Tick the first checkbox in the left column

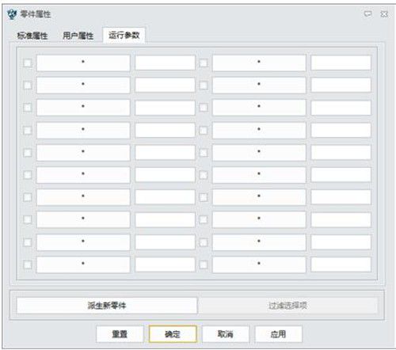pos(28,63)
